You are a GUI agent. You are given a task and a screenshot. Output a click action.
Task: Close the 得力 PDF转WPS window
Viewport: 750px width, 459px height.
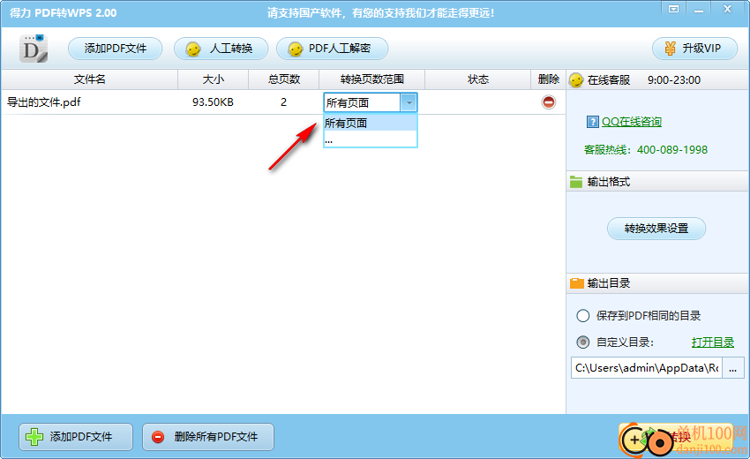728,9
